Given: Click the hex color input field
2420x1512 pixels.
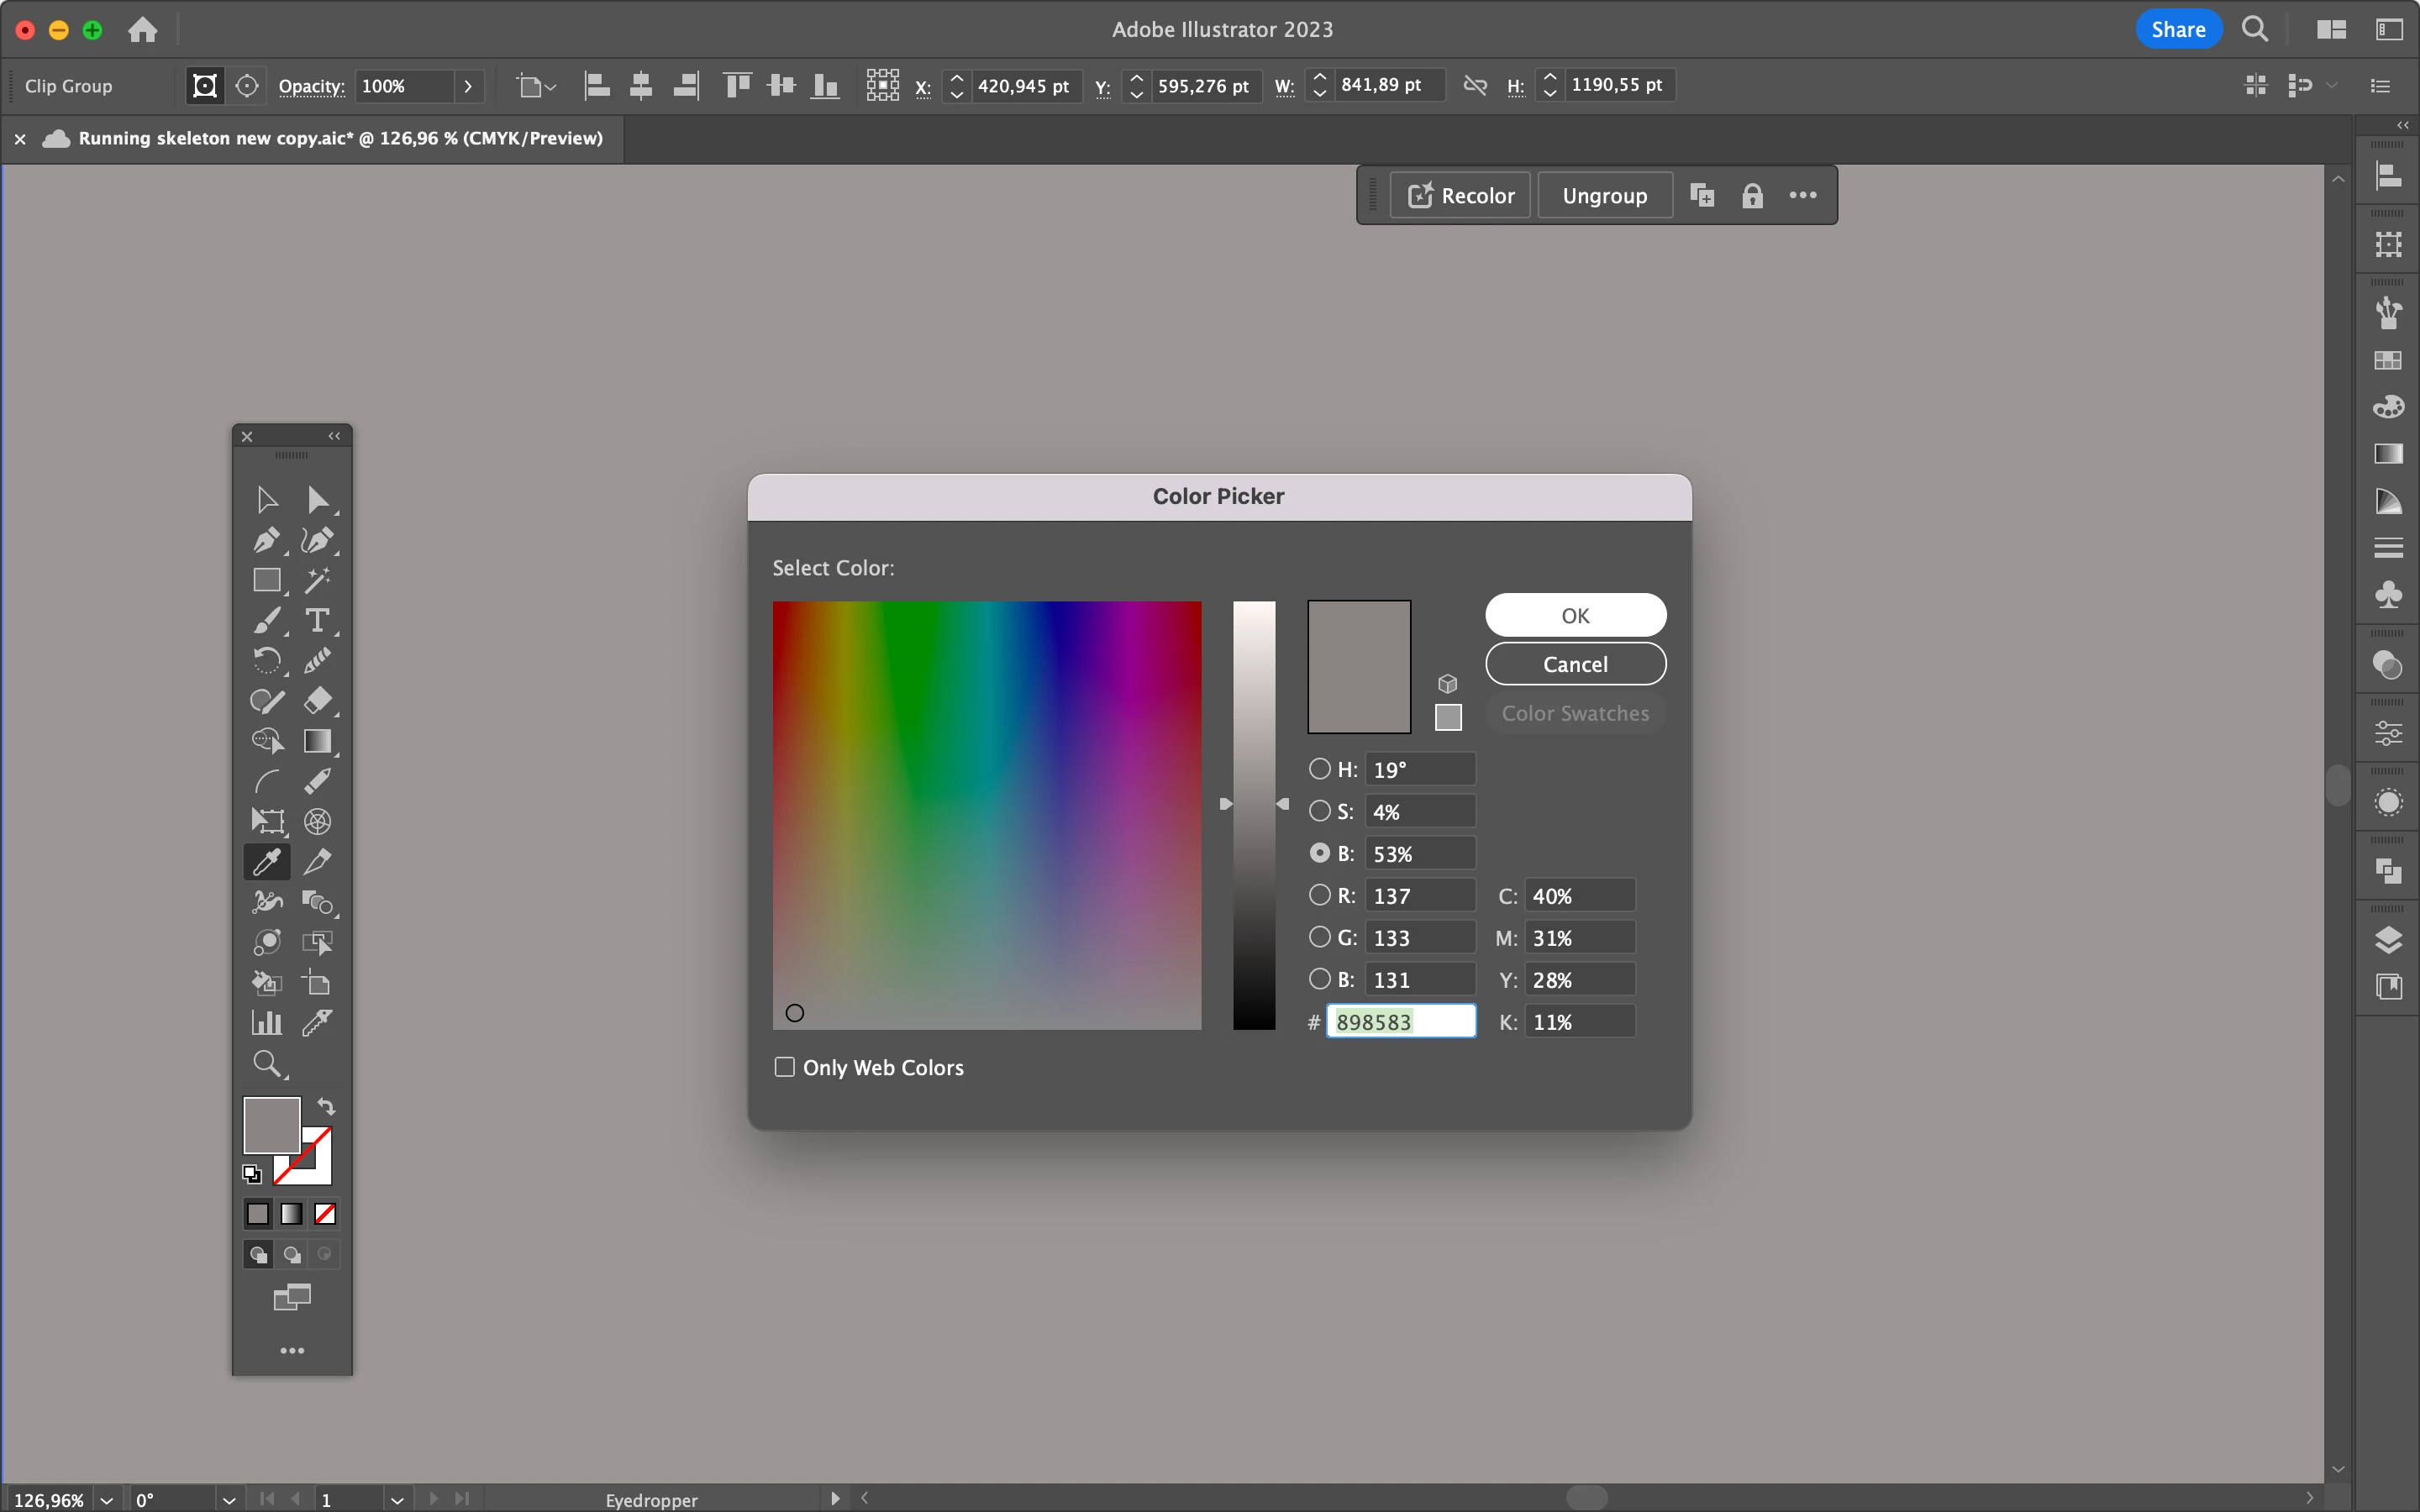Looking at the screenshot, I should click(1401, 1022).
